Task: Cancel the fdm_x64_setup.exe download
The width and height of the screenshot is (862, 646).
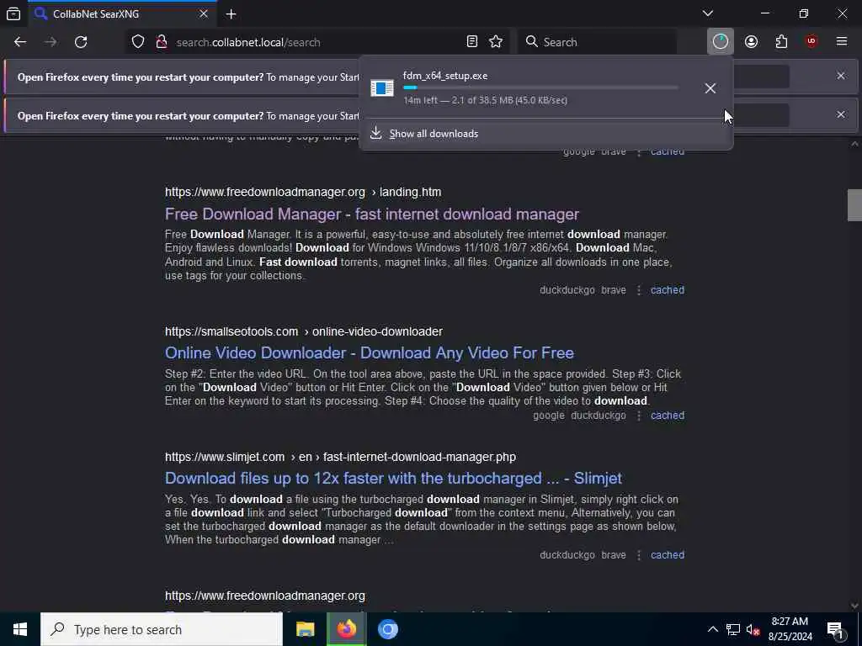Action: click(710, 87)
